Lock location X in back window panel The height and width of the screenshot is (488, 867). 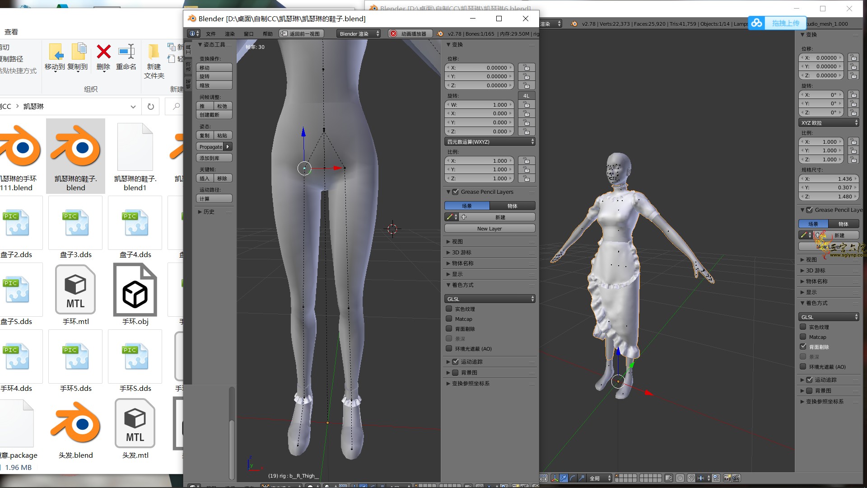[x=853, y=58]
